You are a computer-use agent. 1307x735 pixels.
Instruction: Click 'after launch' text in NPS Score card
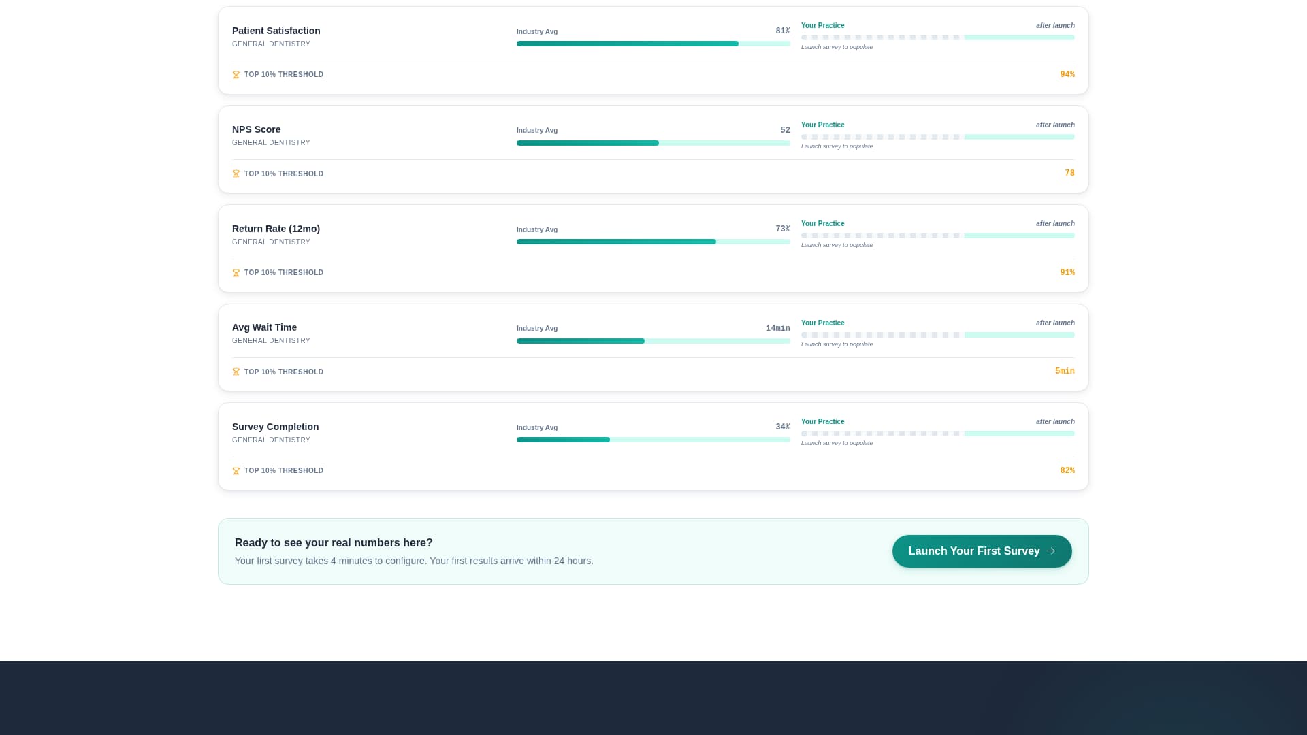click(x=1055, y=125)
